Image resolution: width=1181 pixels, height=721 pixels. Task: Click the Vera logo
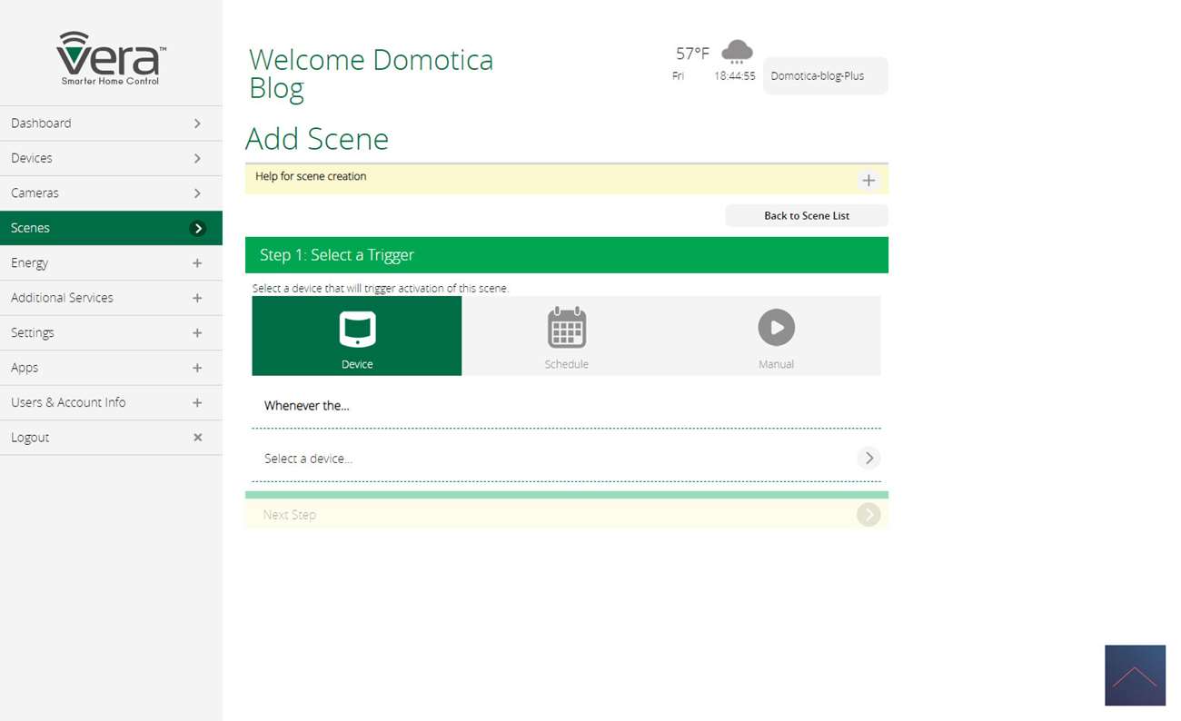[x=111, y=58]
